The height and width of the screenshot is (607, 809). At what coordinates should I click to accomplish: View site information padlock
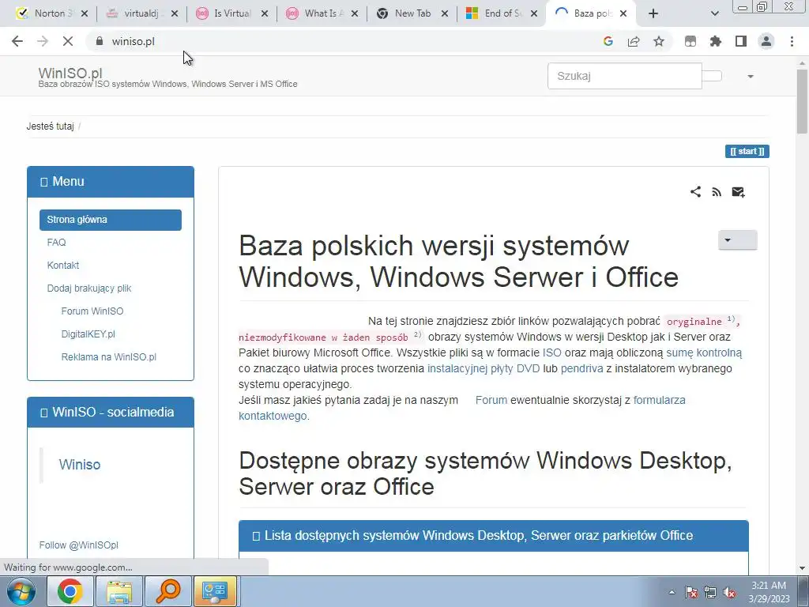[x=100, y=41]
